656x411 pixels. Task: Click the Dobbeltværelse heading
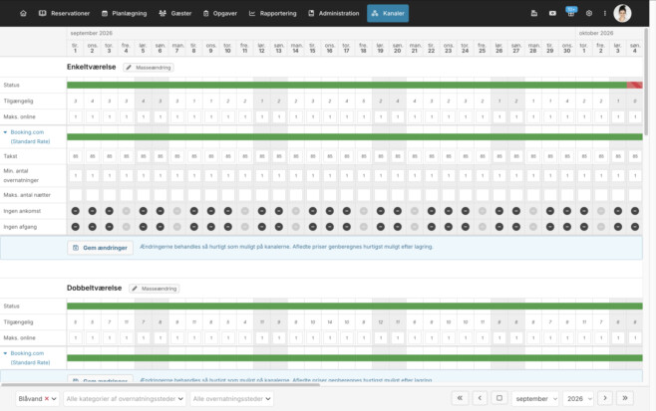[94, 288]
